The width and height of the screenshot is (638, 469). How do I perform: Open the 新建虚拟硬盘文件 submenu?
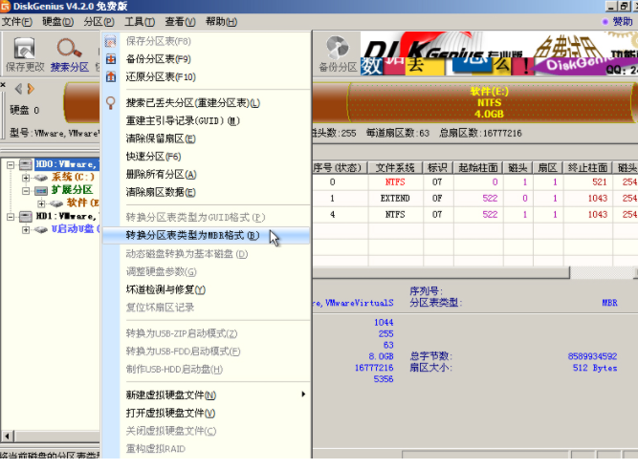coord(171,395)
